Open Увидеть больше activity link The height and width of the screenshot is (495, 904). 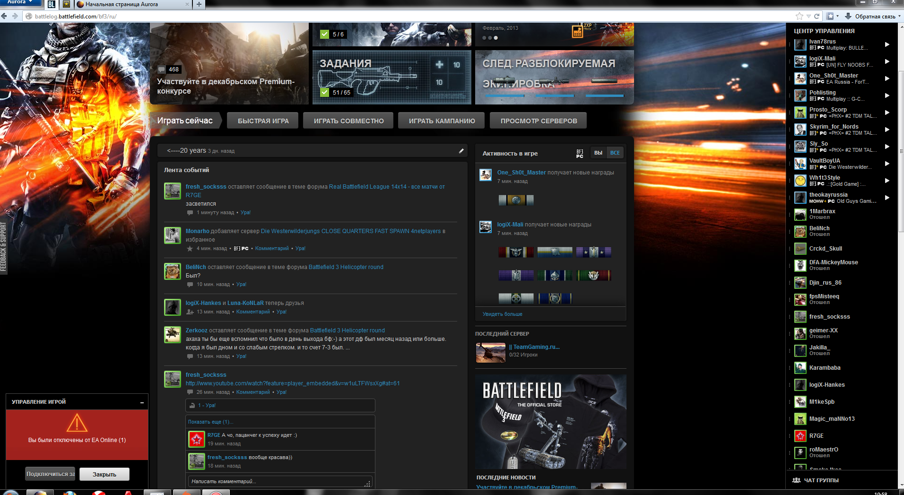(502, 314)
